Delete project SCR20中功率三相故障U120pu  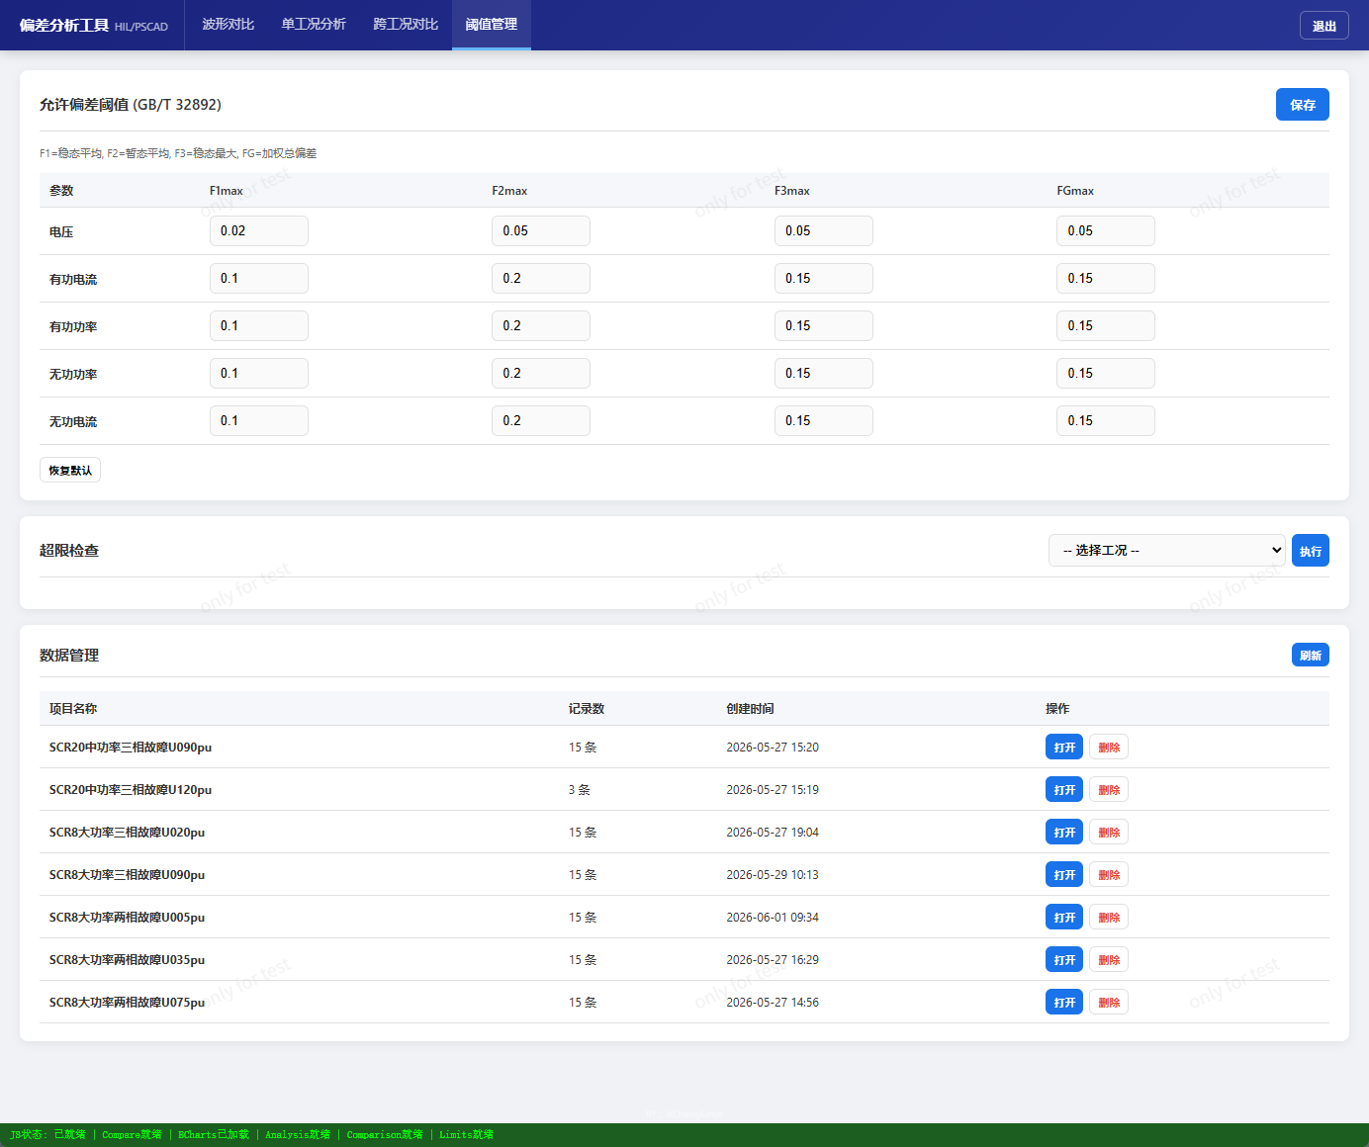1109,789
